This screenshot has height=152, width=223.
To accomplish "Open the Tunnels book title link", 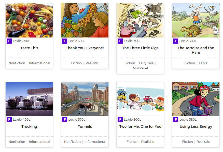I will tap(85, 126).
